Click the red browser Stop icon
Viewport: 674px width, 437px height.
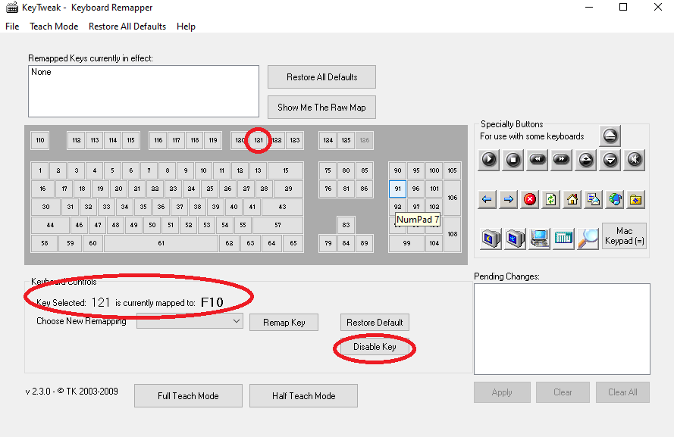(530, 199)
